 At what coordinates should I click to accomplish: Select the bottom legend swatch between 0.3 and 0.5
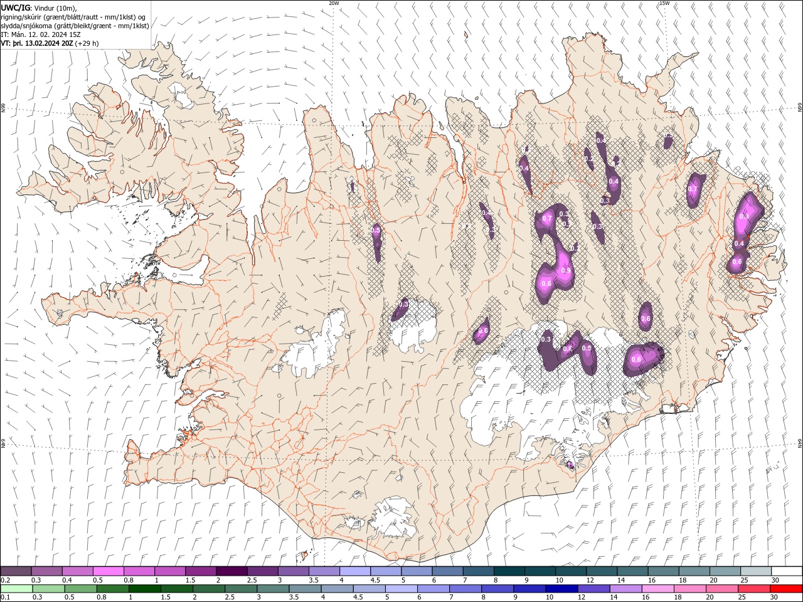48,589
